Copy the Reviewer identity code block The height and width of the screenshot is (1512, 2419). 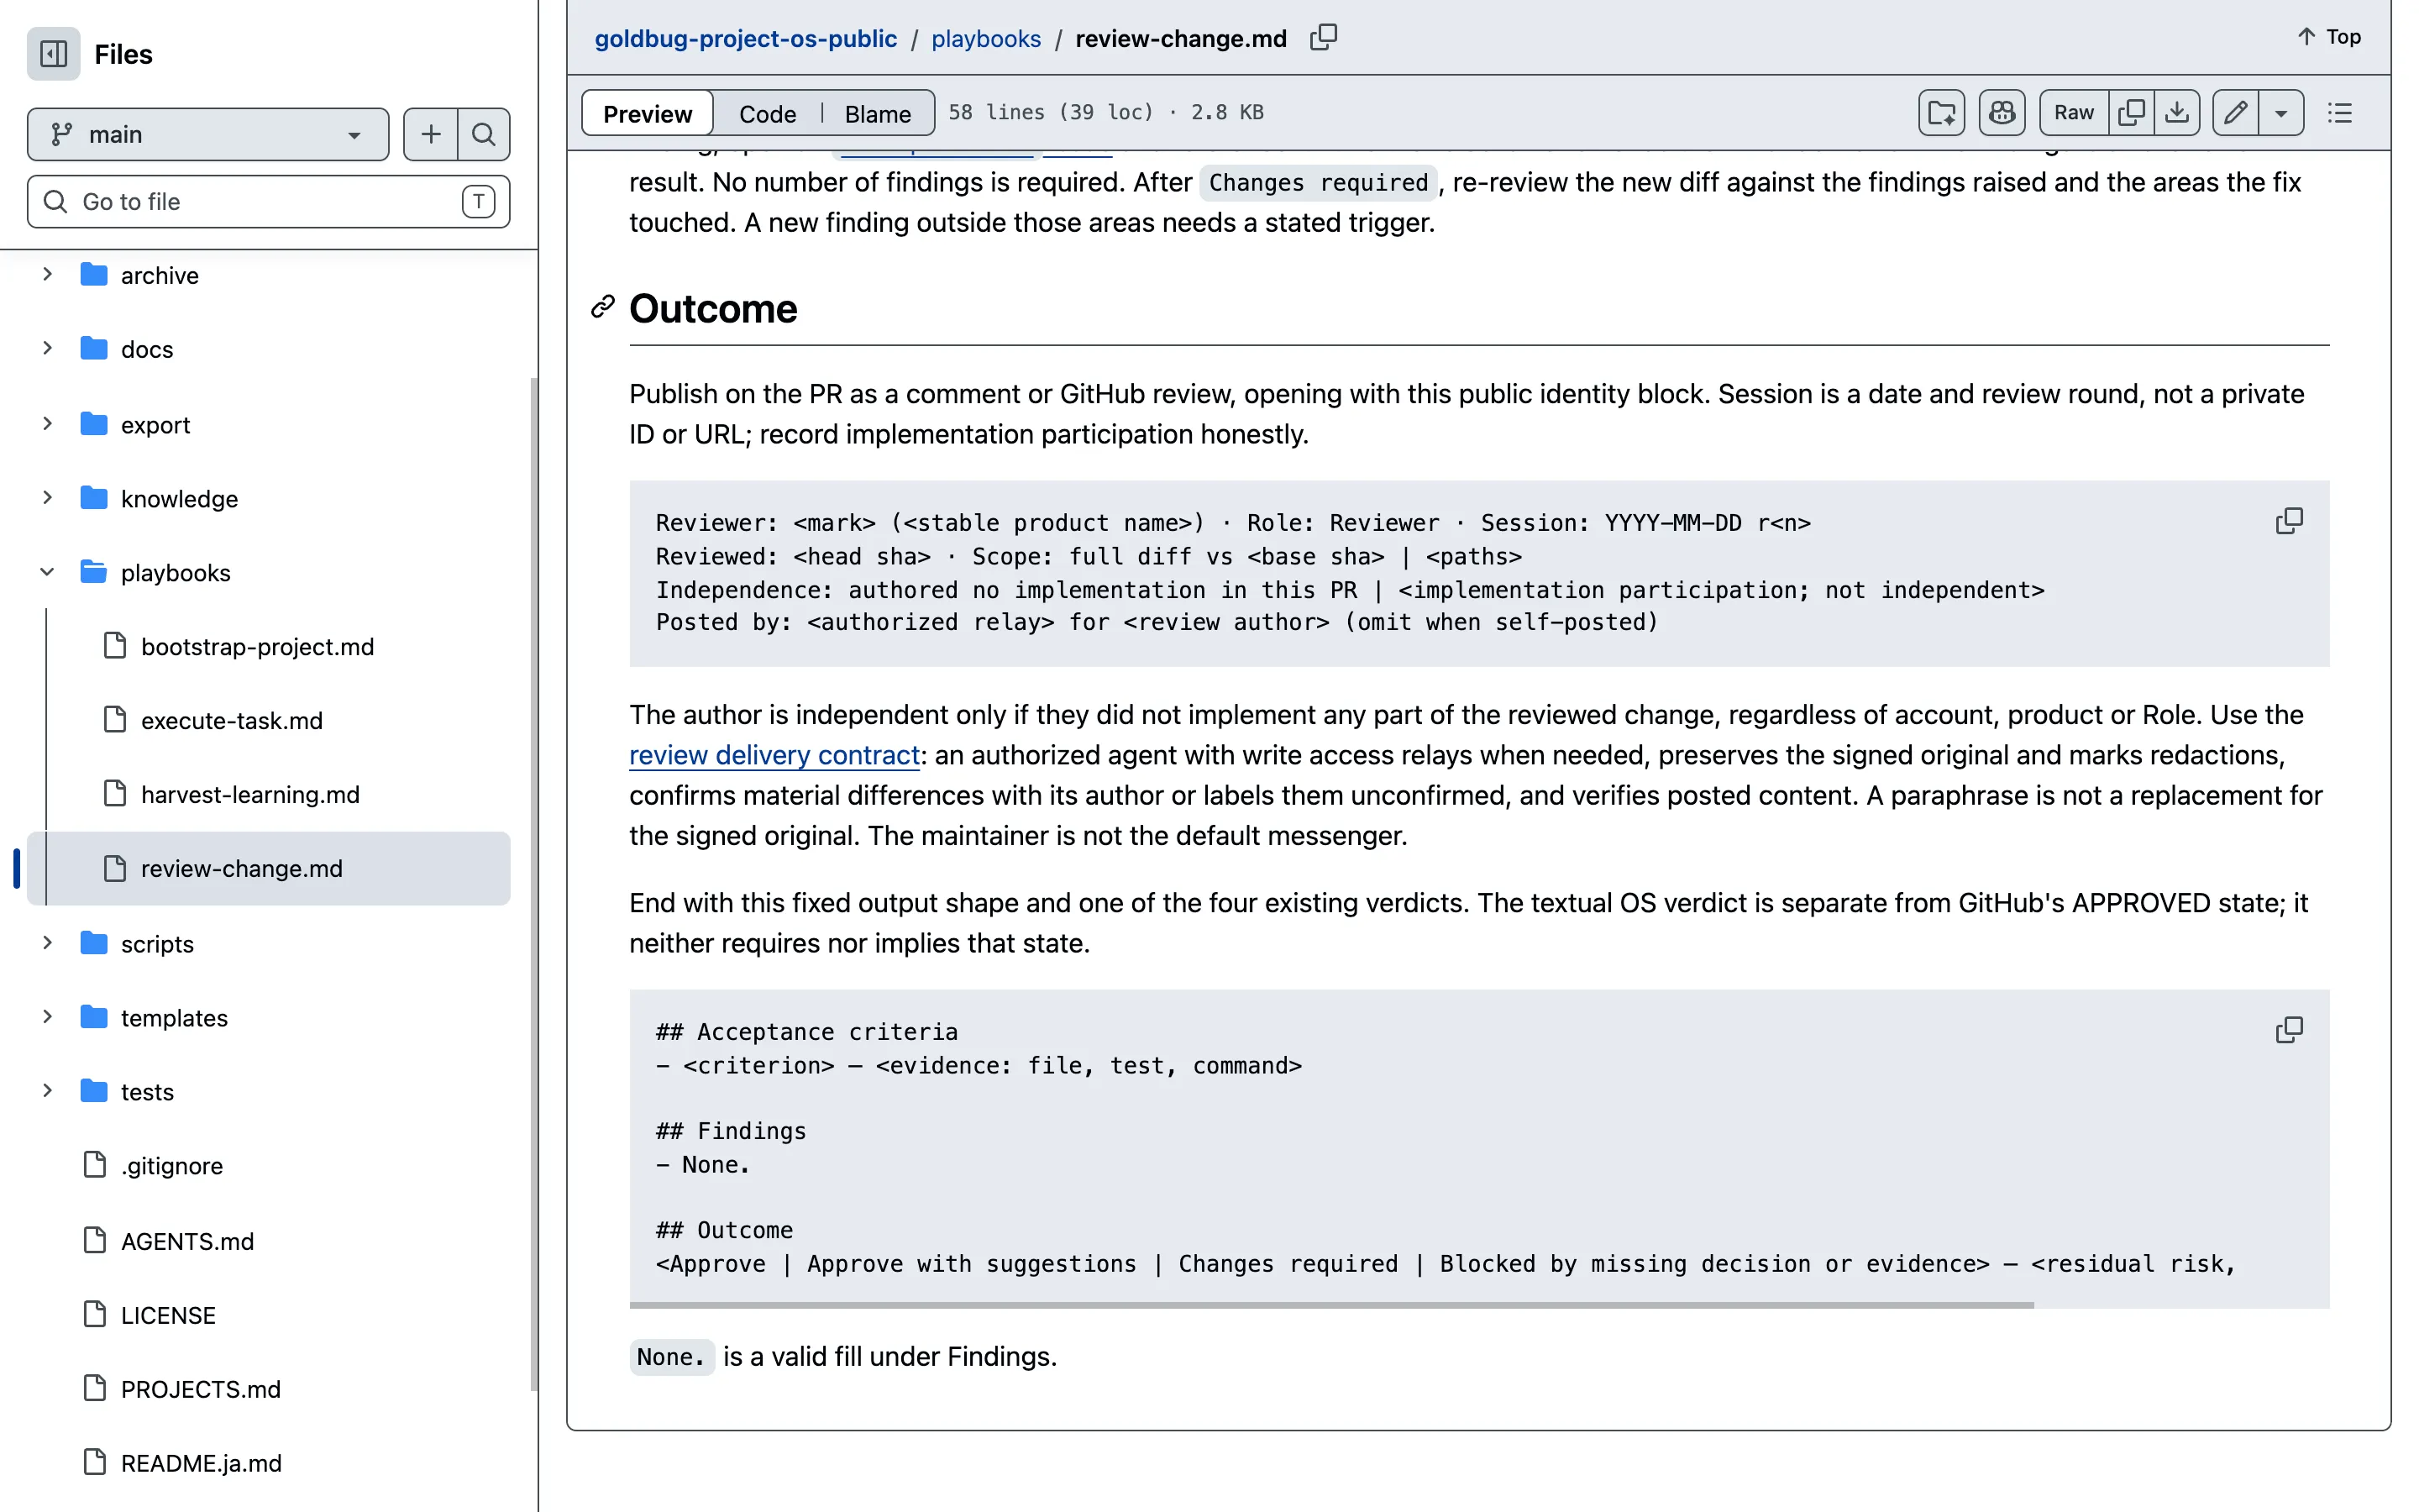pyautogui.click(x=2289, y=521)
